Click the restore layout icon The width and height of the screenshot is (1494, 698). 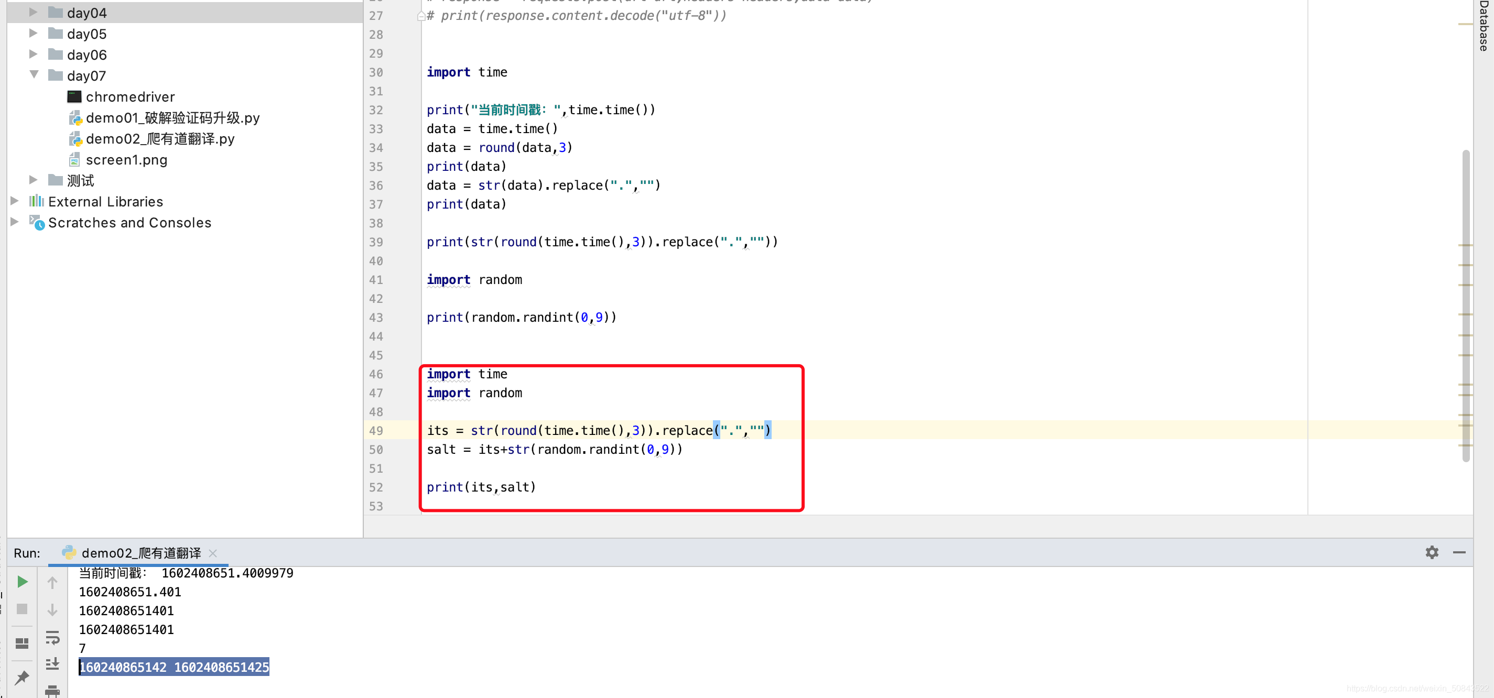(22, 643)
